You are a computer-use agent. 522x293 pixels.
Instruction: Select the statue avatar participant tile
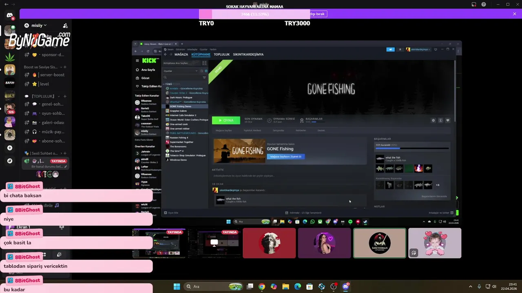click(x=269, y=243)
